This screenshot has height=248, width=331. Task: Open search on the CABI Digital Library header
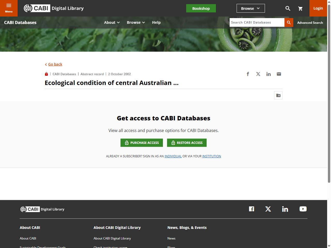click(x=288, y=8)
